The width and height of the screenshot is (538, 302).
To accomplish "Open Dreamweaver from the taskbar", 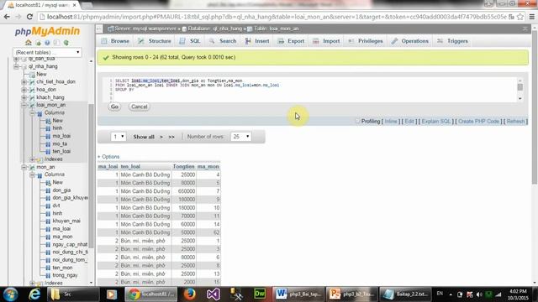I will click(260, 294).
